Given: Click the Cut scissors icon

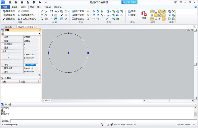Looking at the screenshot, I should click(x=169, y=15).
